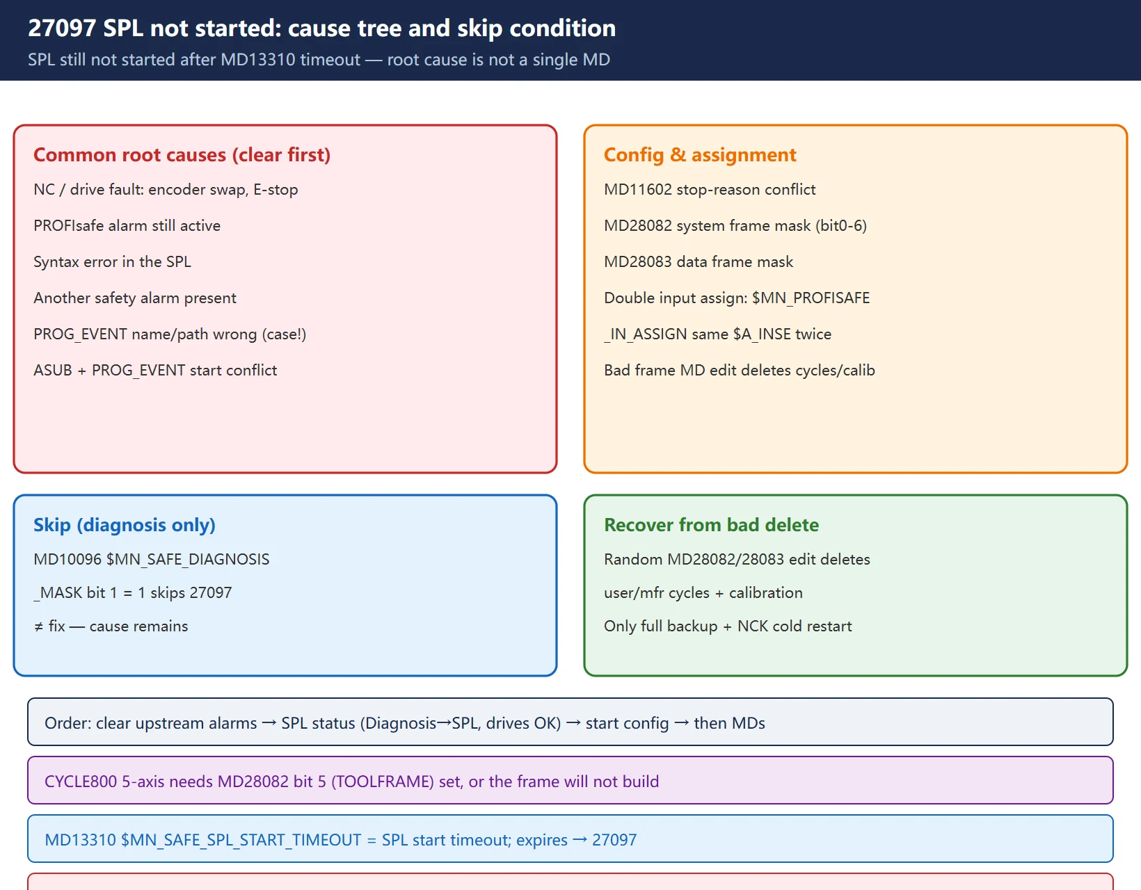This screenshot has width=1141, height=890.
Task: Select '_IN_ASSIGN same $A_INSE twice' line
Action: [717, 334]
